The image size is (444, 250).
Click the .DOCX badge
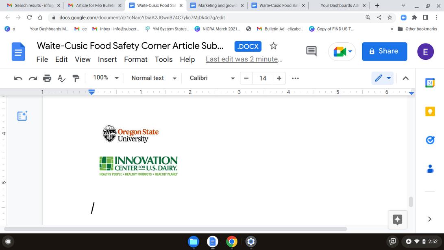pyautogui.click(x=248, y=46)
